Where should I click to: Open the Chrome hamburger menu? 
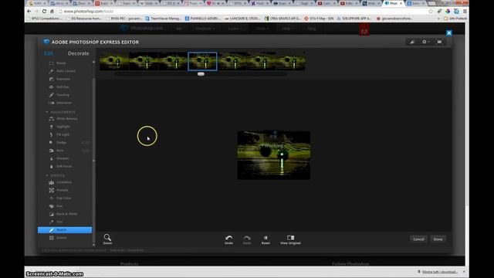coord(465,11)
